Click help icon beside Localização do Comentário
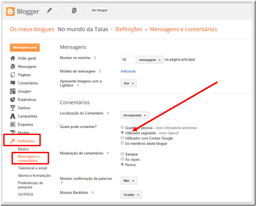256x206 pixels. pyautogui.click(x=107, y=113)
